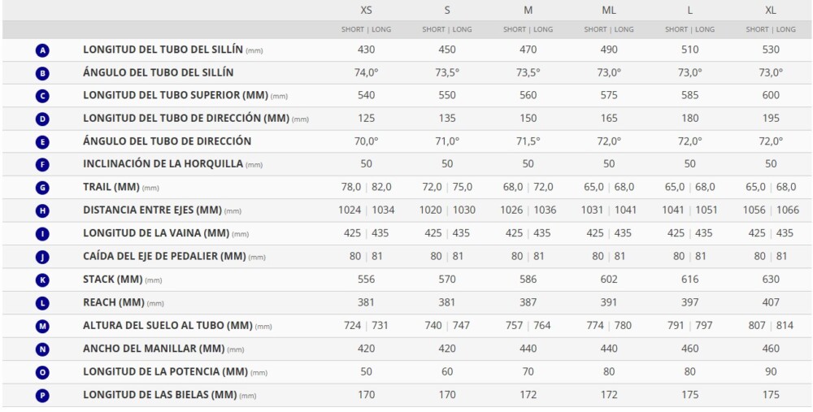Click the STACK (MM) row label
The height and width of the screenshot is (412, 813).
(112, 280)
